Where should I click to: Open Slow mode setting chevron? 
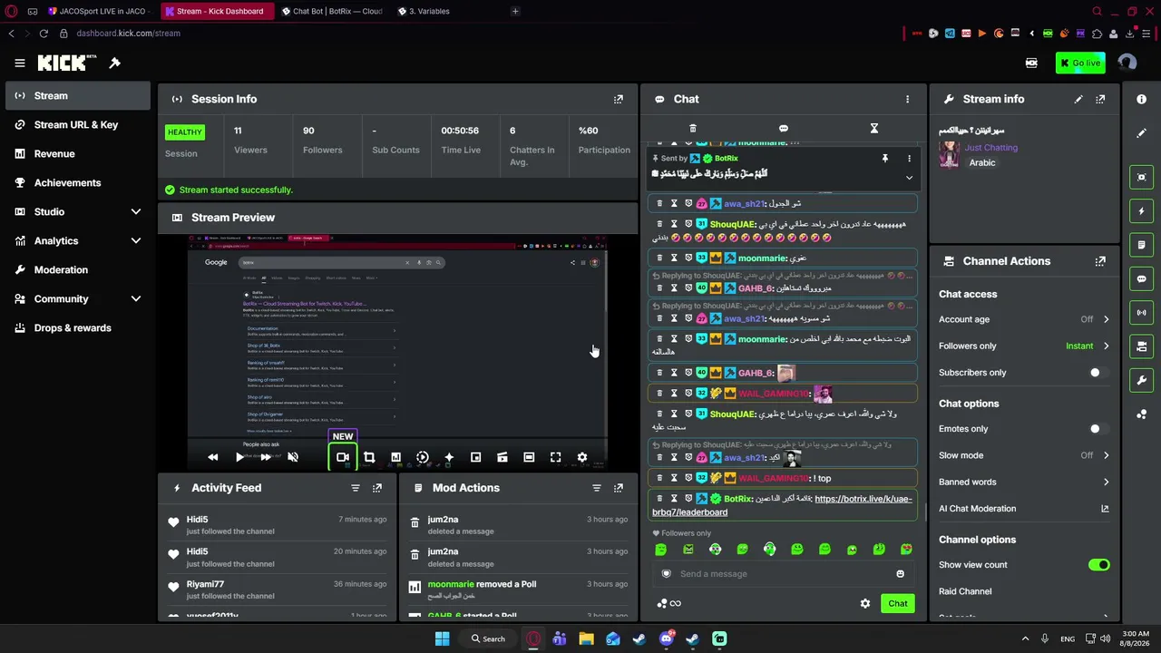[1106, 455]
